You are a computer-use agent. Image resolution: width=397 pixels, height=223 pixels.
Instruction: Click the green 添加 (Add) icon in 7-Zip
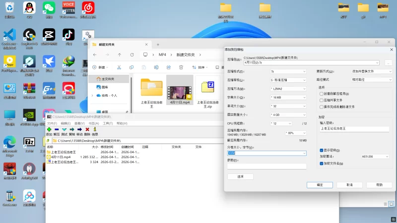[49, 129]
